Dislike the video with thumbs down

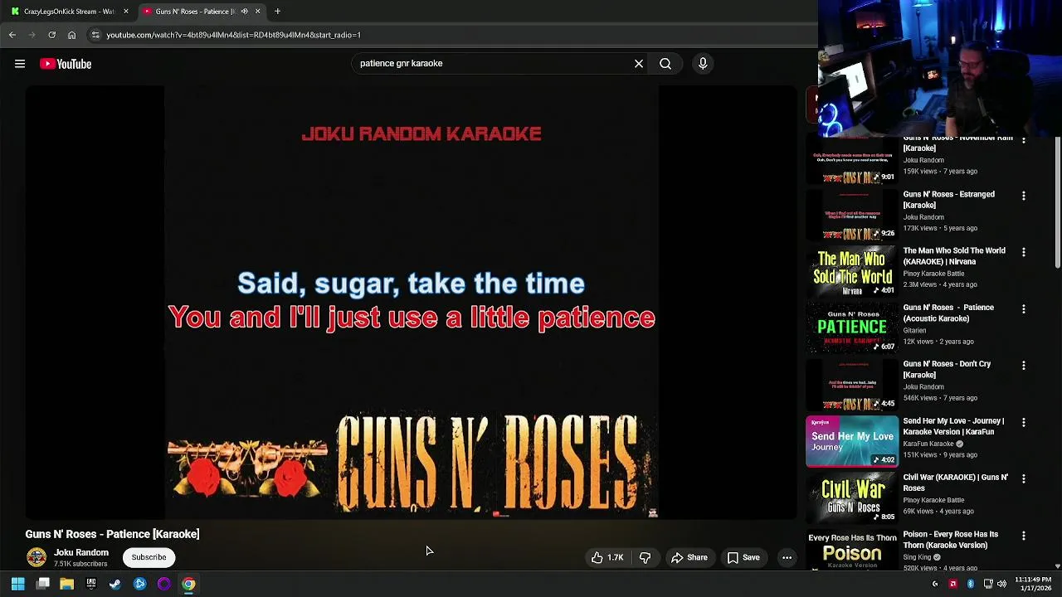click(x=645, y=558)
